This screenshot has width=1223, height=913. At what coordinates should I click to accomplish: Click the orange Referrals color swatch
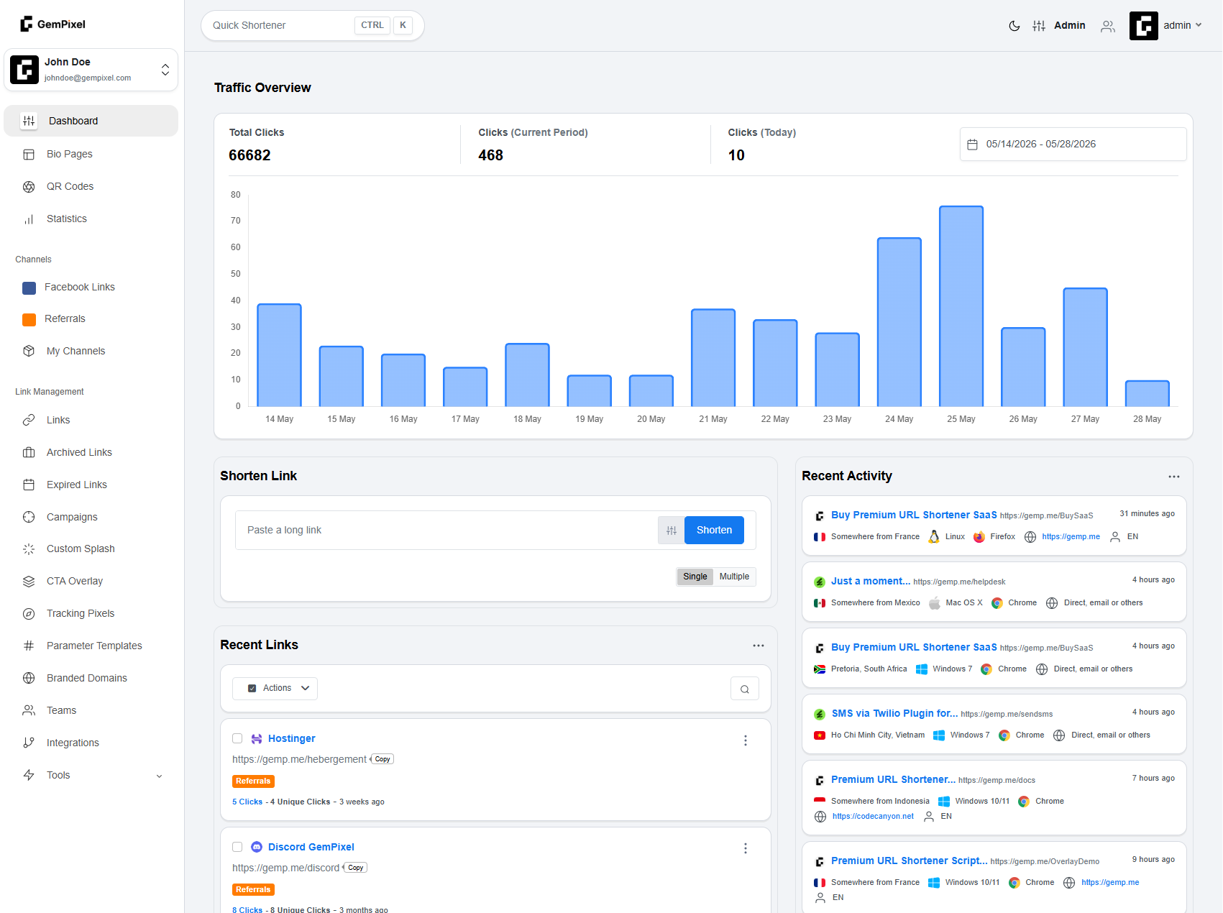click(x=29, y=320)
